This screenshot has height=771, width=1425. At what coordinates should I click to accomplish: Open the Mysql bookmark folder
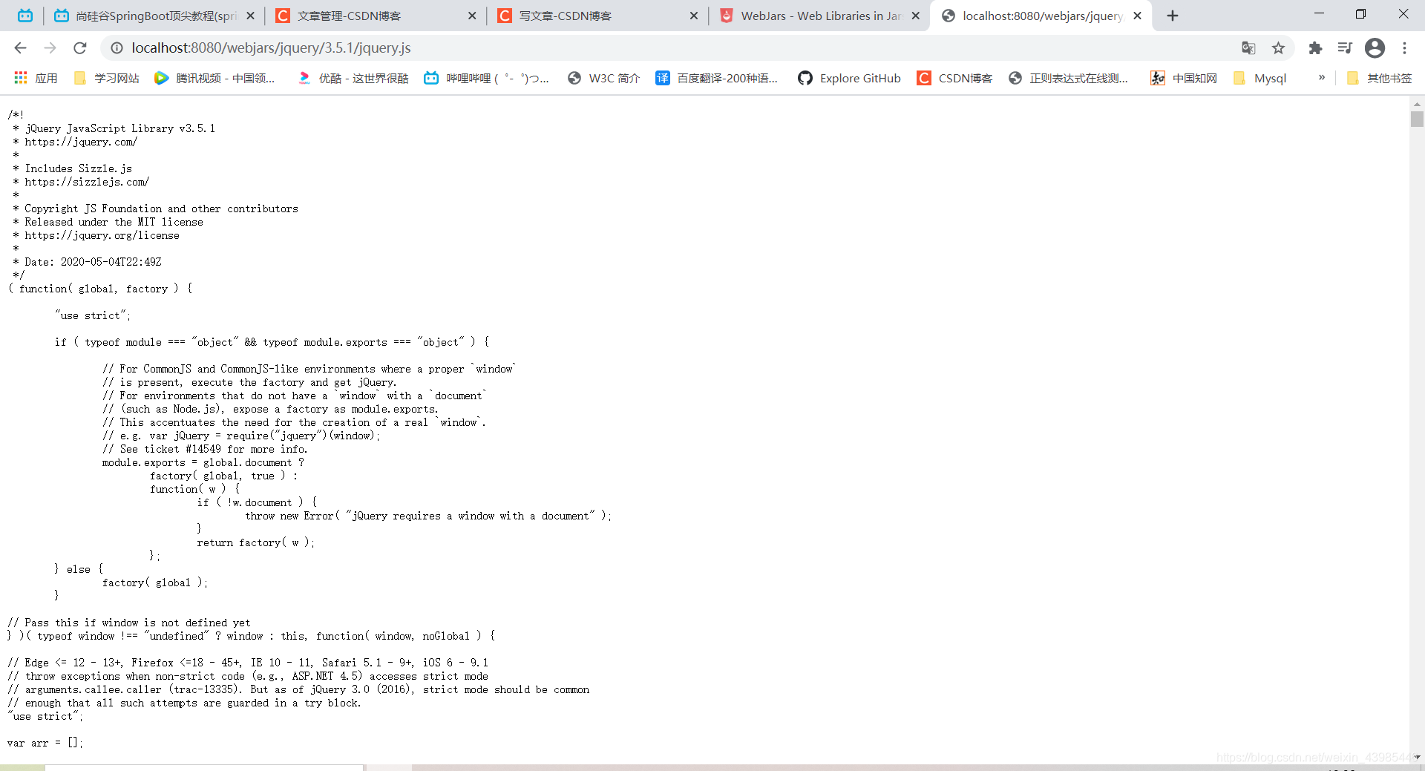click(1259, 78)
